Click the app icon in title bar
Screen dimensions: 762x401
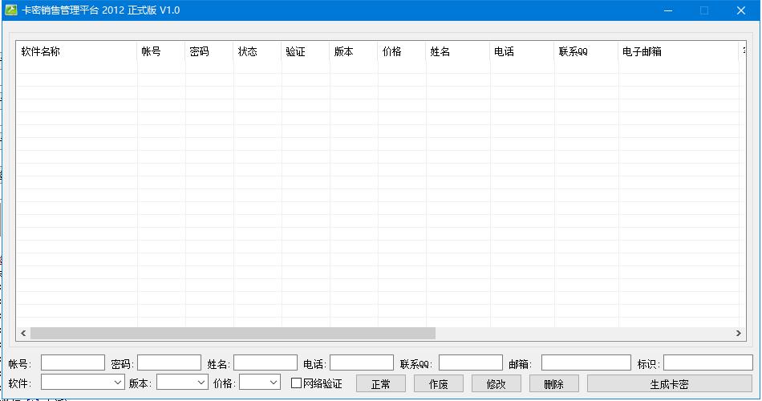pos(11,10)
